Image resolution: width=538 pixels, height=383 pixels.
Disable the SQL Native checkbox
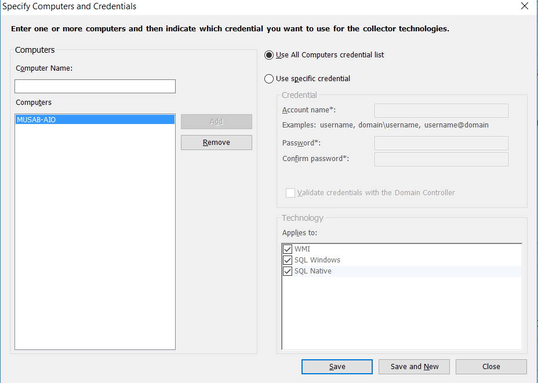click(288, 271)
